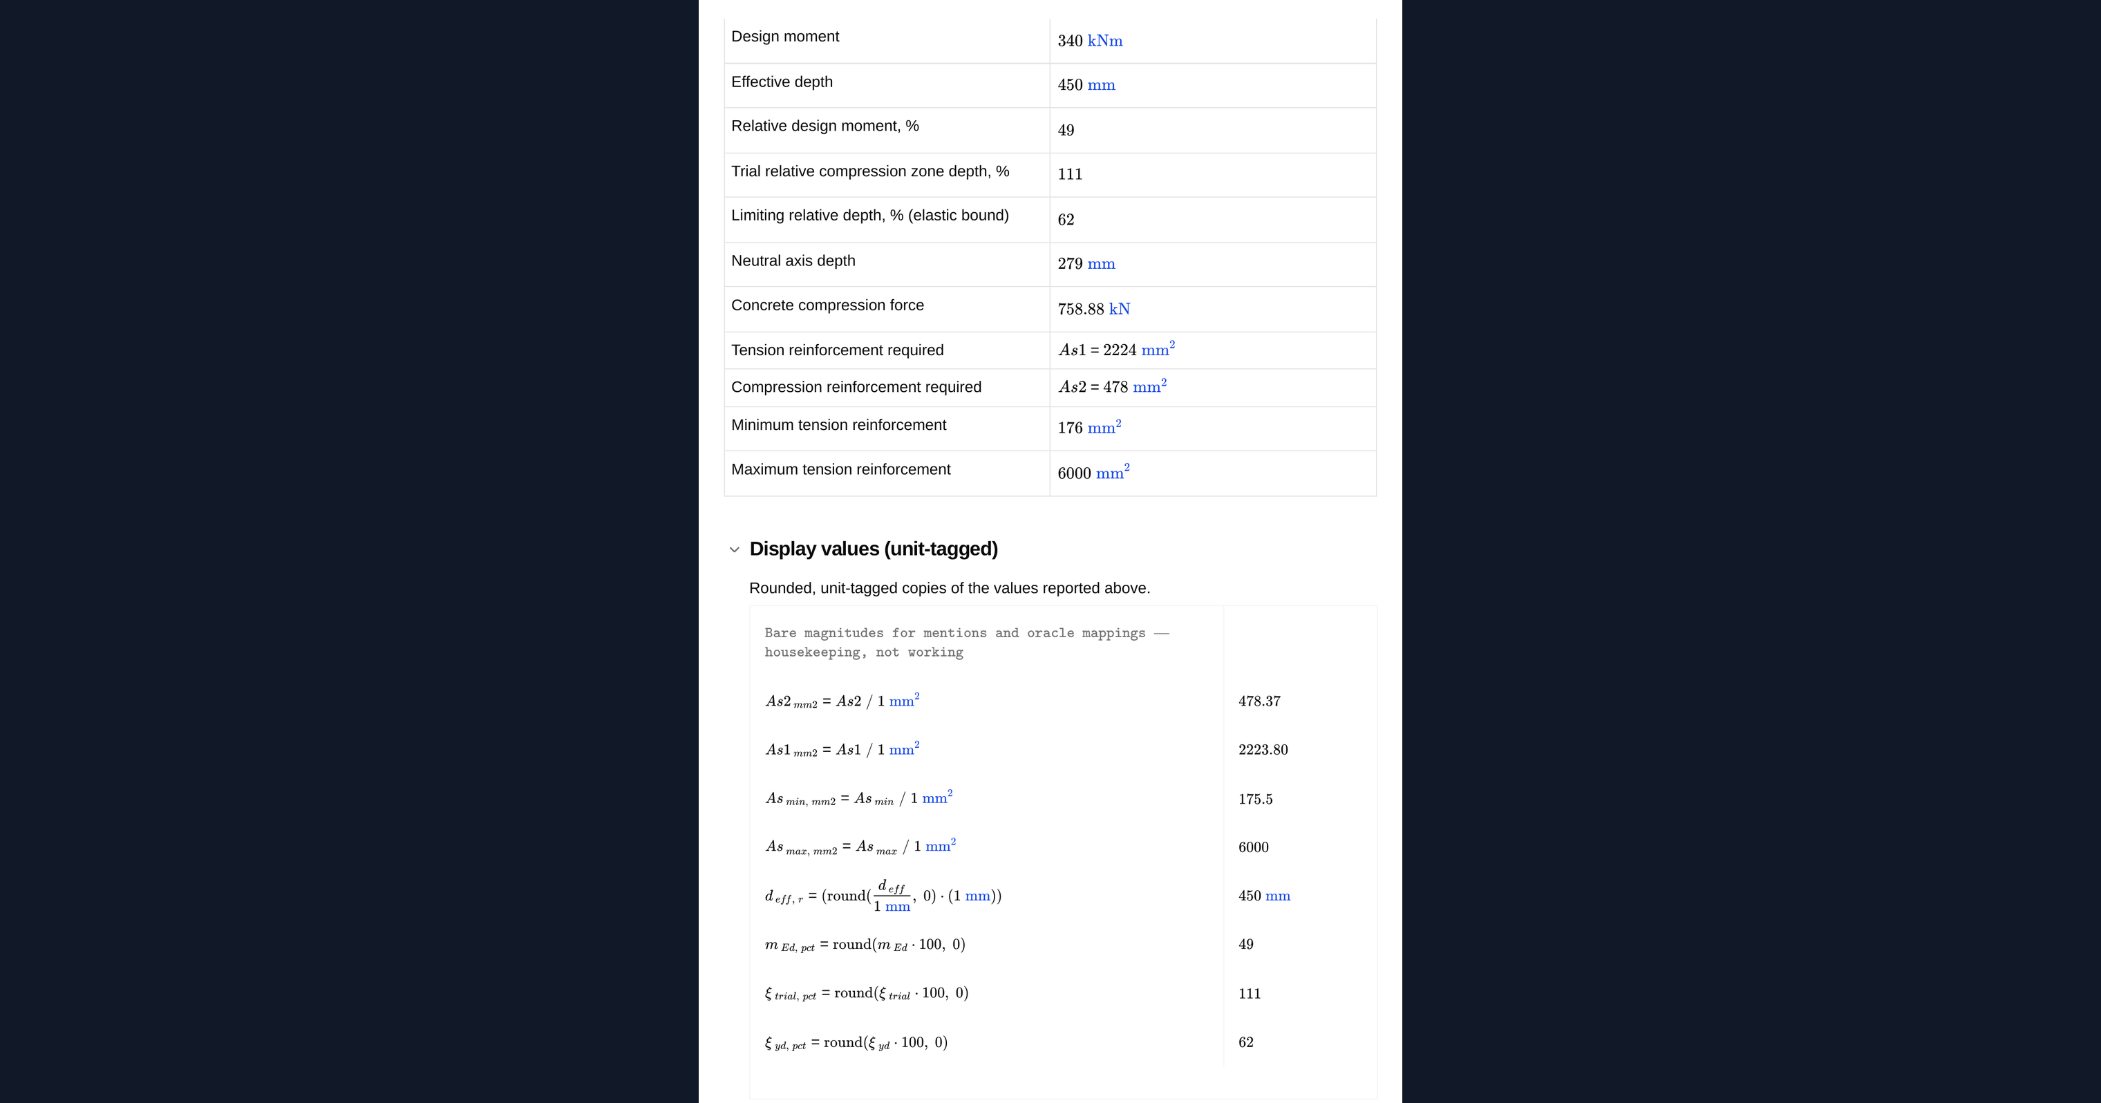Collapse the Display values section chevron
The height and width of the screenshot is (1103, 2101).
734,550
